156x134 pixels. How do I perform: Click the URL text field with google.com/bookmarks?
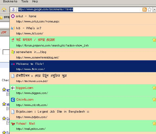tap(78, 10)
